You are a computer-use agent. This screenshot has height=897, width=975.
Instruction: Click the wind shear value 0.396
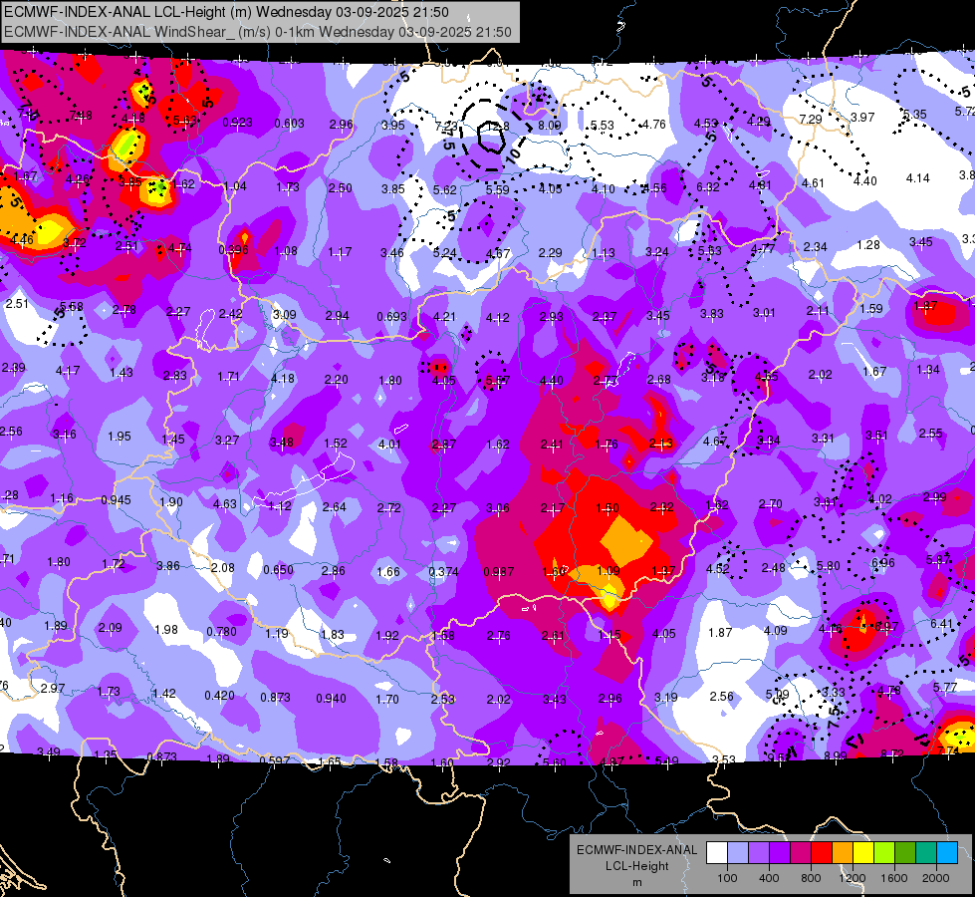coord(233,249)
